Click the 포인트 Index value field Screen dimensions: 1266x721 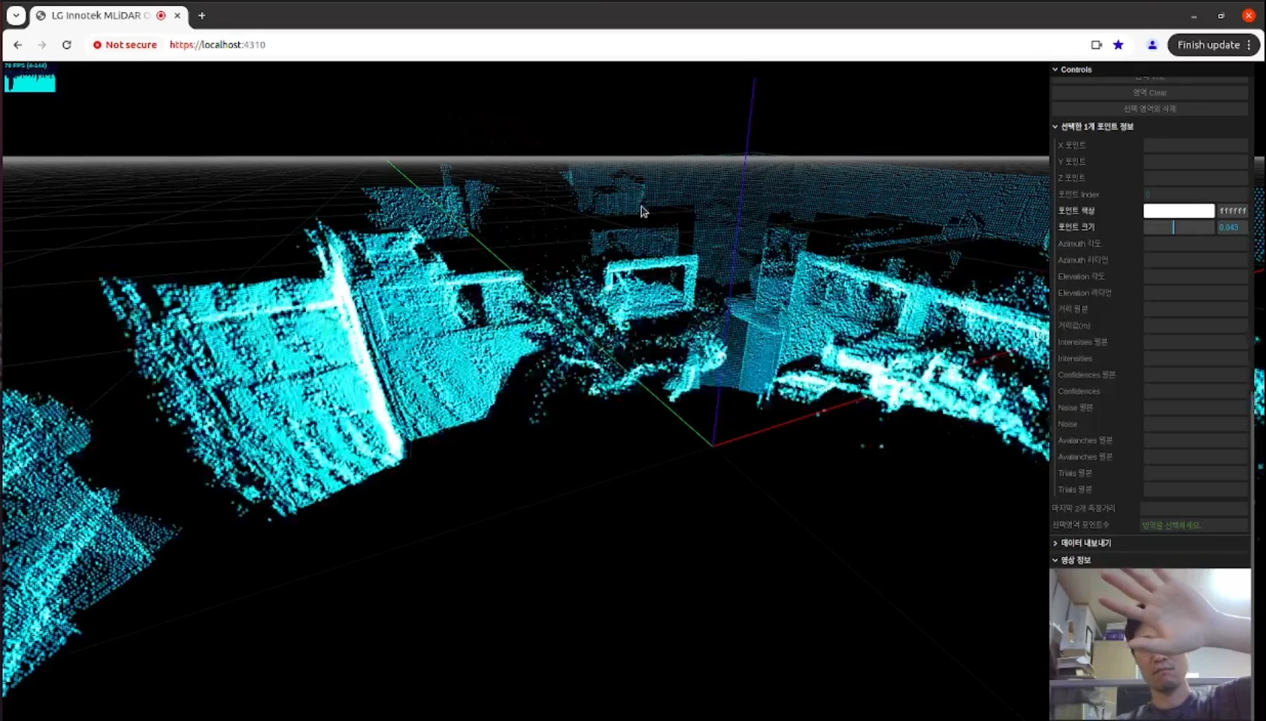point(1195,195)
